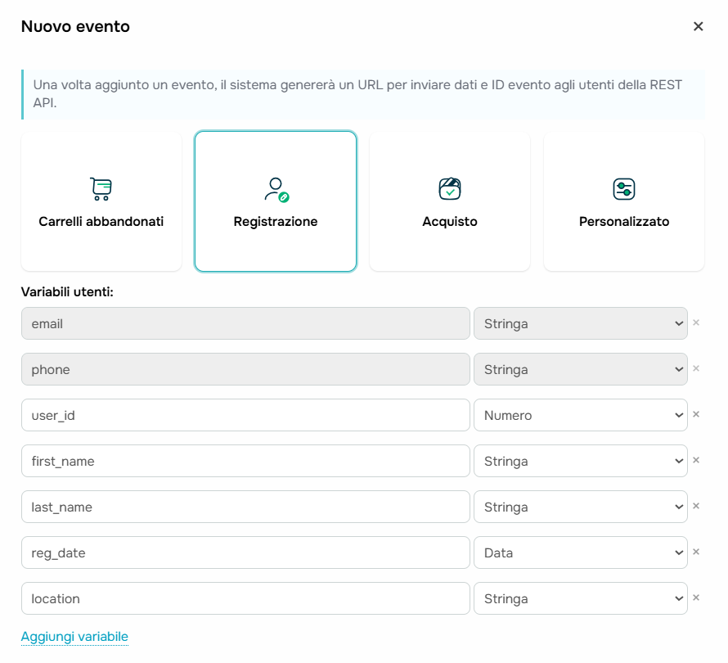The width and height of the screenshot is (728, 663).
Task: Select the reg_date variable name field
Action: click(x=245, y=552)
